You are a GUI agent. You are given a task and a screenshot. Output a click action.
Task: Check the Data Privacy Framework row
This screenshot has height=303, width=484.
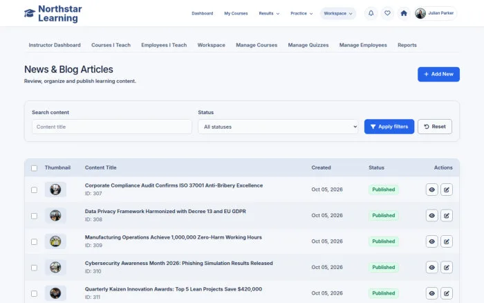(x=35, y=216)
